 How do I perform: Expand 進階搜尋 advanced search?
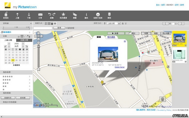point(70,28)
